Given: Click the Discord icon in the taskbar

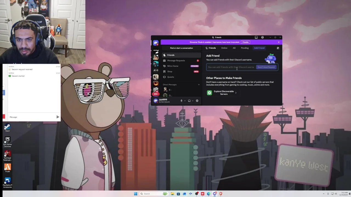Looking at the screenshot, I should 215,194.
